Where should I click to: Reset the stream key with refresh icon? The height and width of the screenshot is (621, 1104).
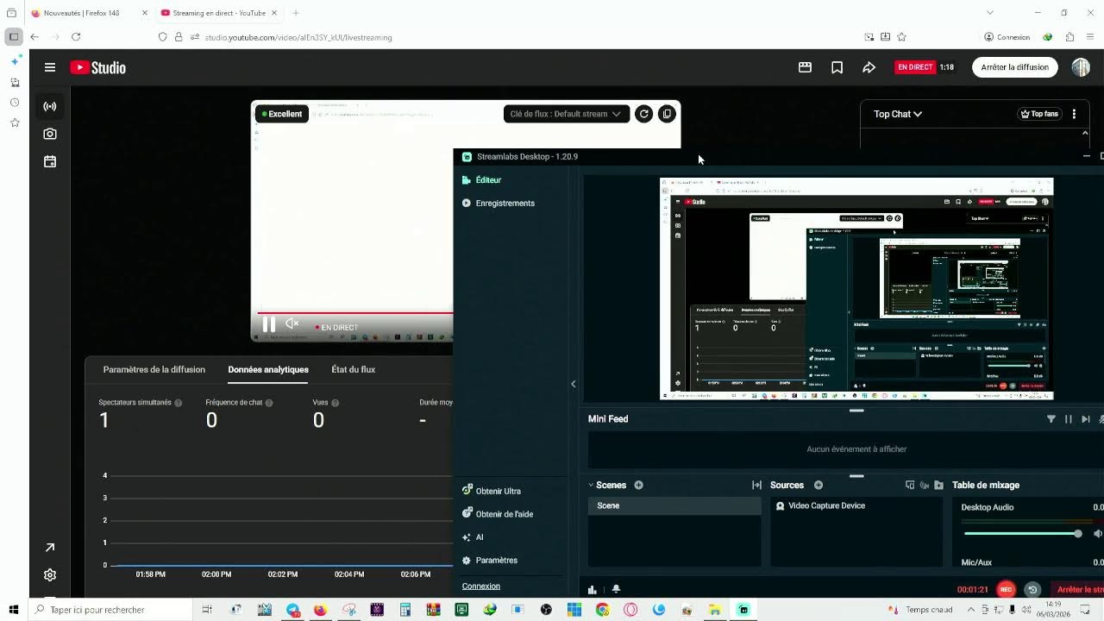pos(643,114)
